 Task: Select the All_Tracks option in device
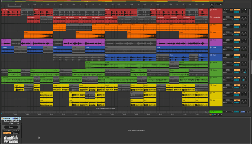(x=7, y=133)
